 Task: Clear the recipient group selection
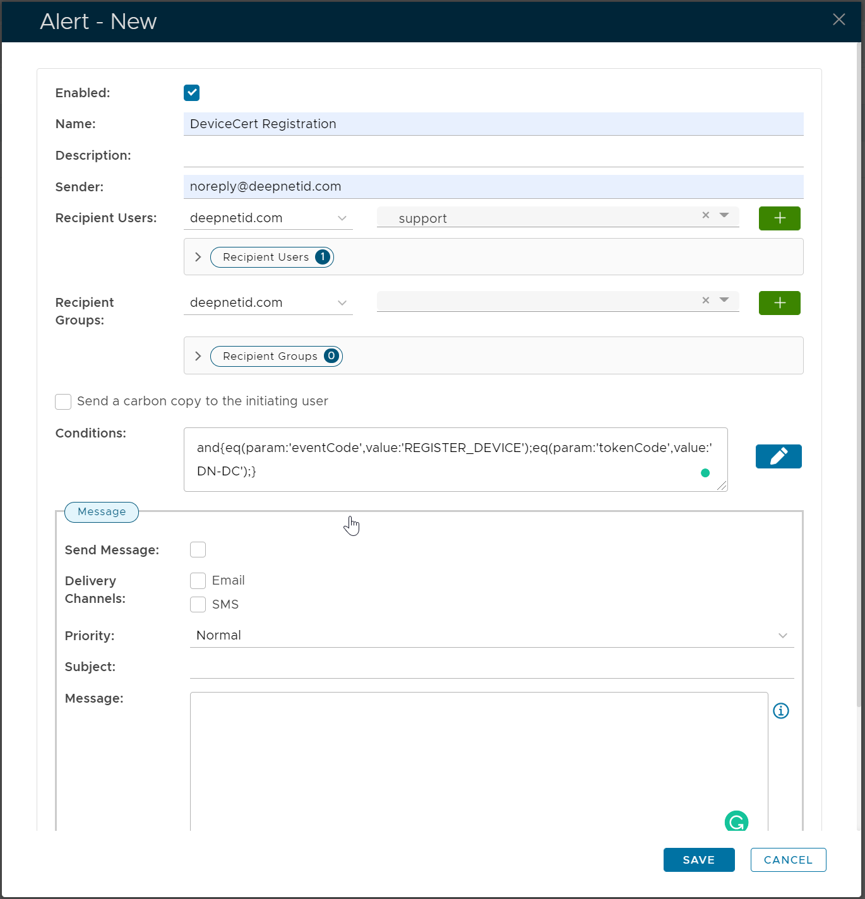click(706, 301)
